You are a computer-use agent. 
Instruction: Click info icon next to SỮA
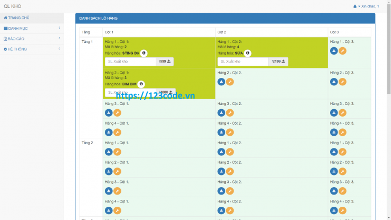(247, 53)
